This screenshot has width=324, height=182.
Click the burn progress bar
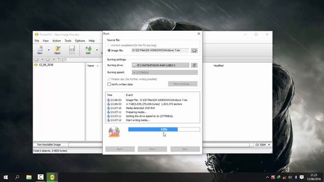164,129
